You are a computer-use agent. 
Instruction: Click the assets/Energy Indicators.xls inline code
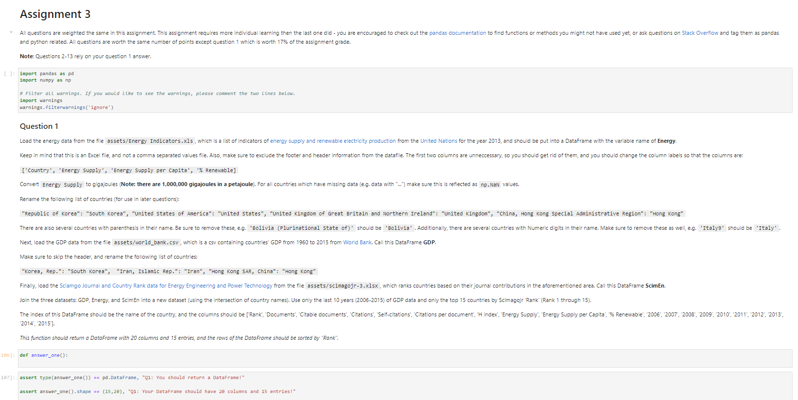(150, 141)
